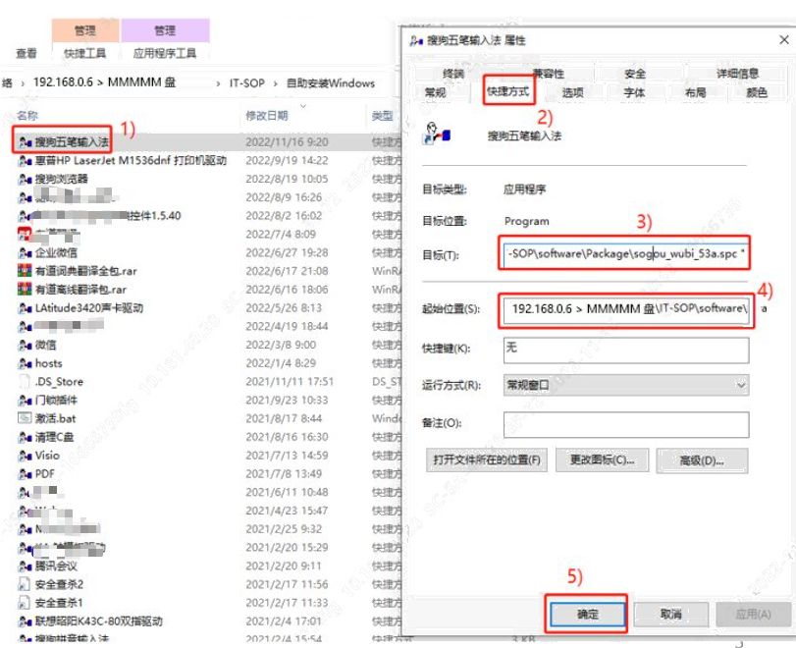This screenshot has width=796, height=648.
Task: Click the hosts shortcut icon
Action: (25, 363)
